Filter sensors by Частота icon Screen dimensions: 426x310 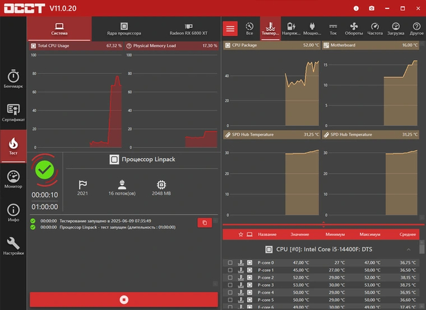(375, 29)
